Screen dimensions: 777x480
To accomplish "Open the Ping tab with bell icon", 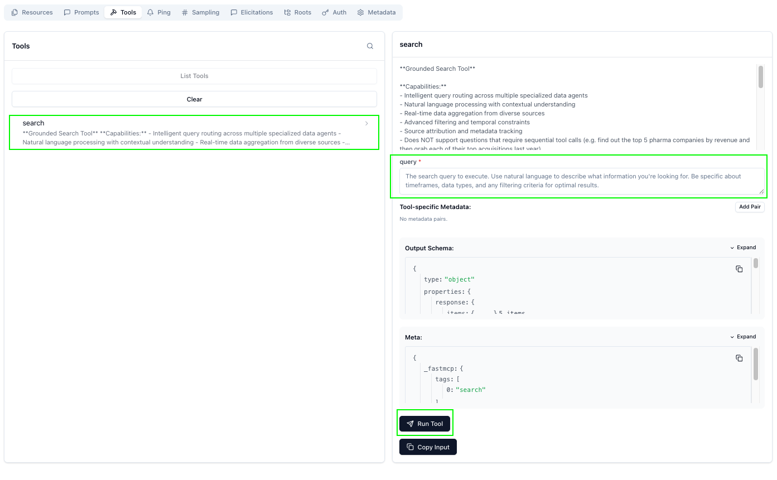I will (158, 12).
